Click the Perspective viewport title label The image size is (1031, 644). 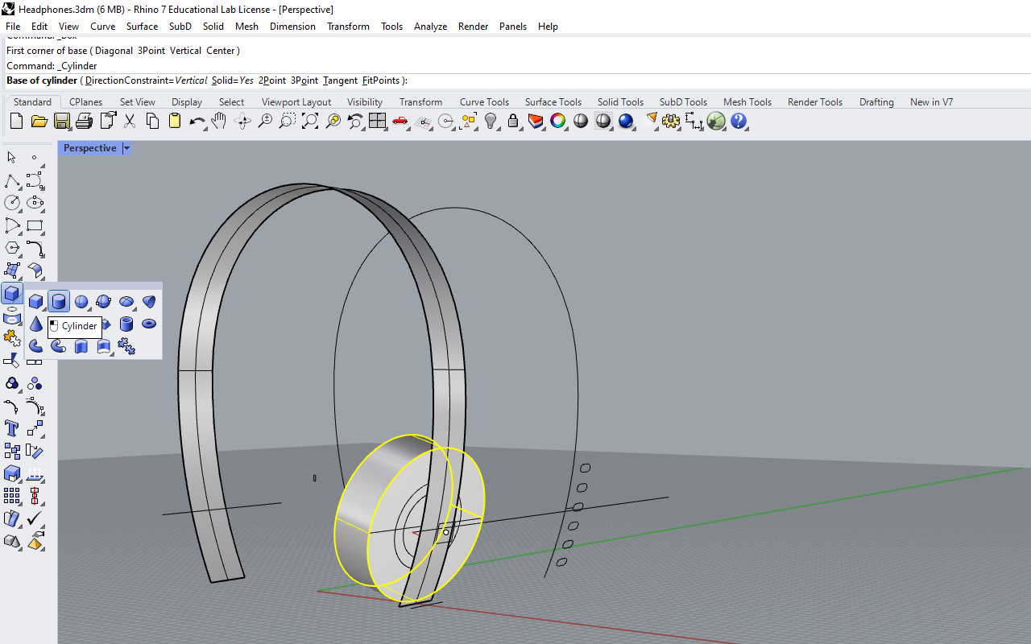click(90, 148)
